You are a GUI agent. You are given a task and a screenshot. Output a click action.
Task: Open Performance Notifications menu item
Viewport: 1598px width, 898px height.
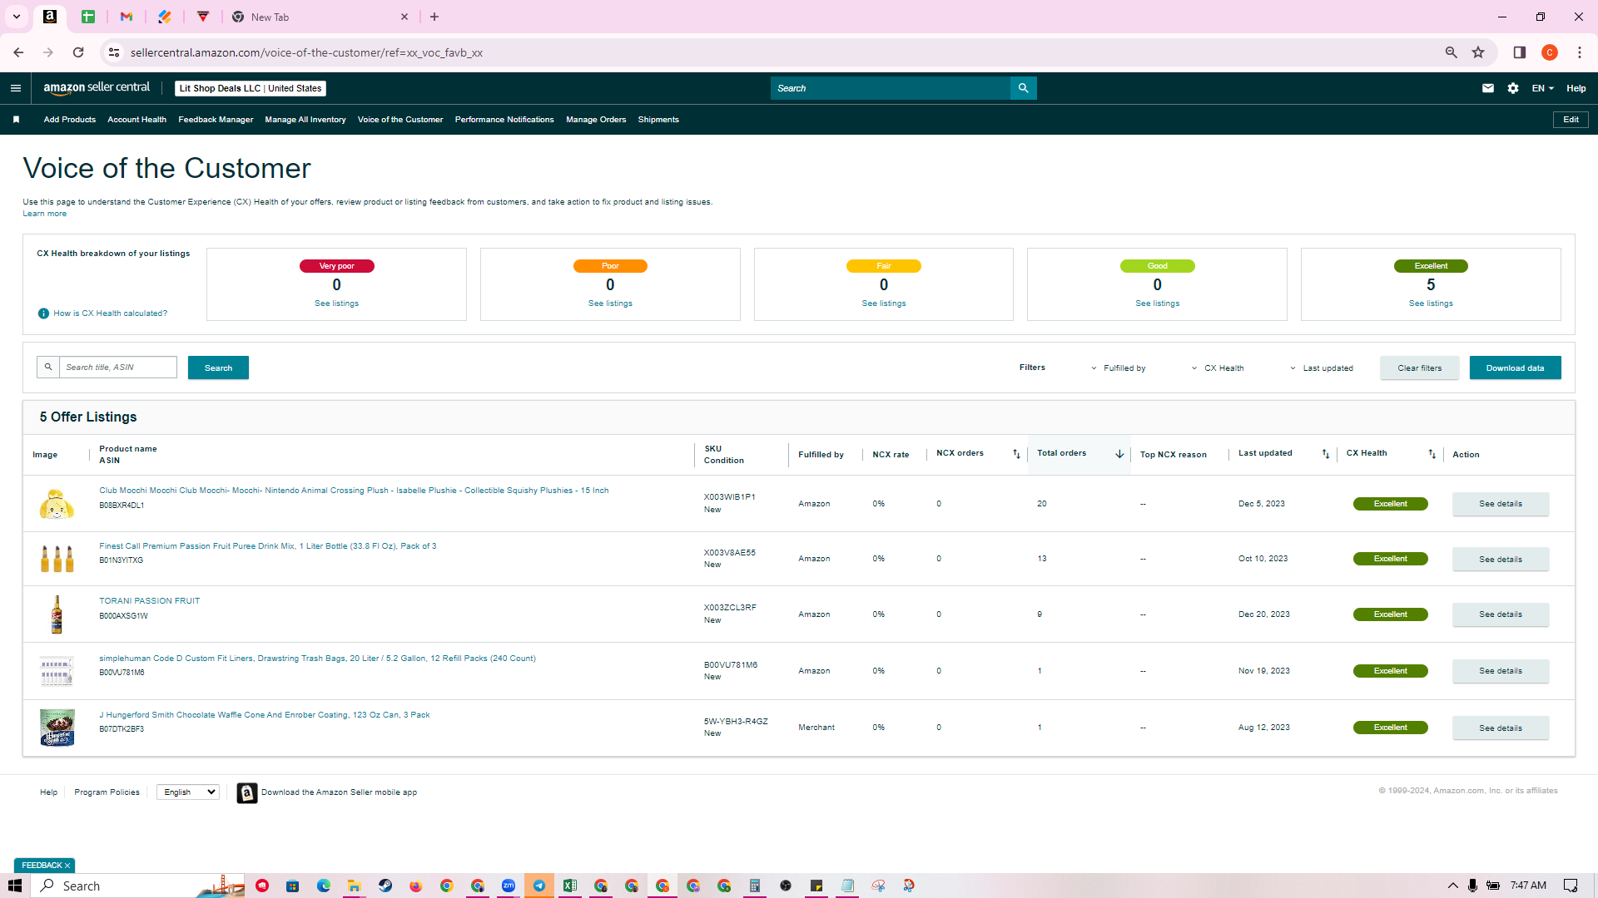point(504,120)
